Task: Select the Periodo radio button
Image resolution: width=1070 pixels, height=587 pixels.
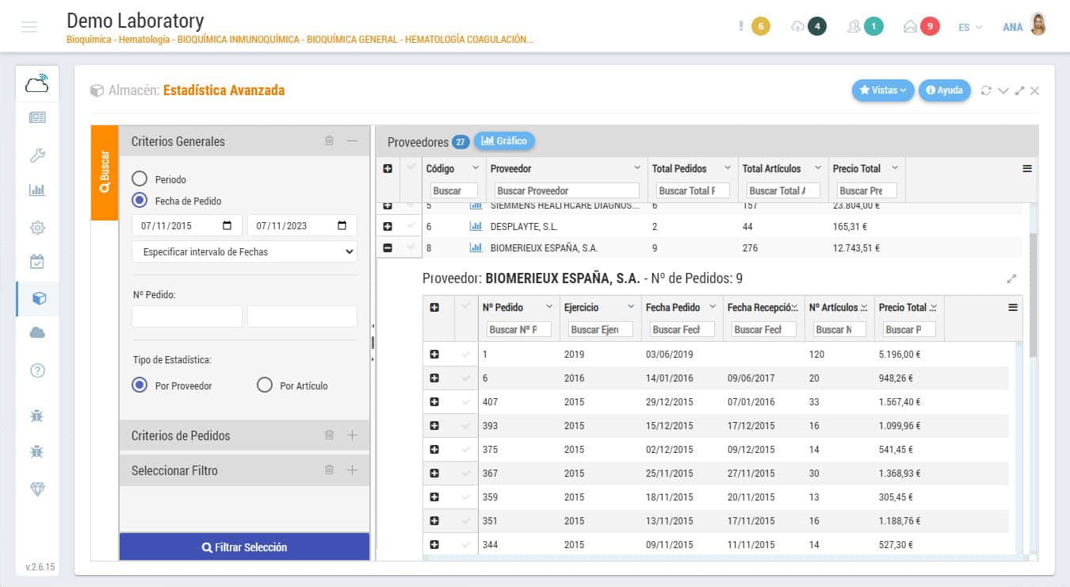Action: [139, 179]
